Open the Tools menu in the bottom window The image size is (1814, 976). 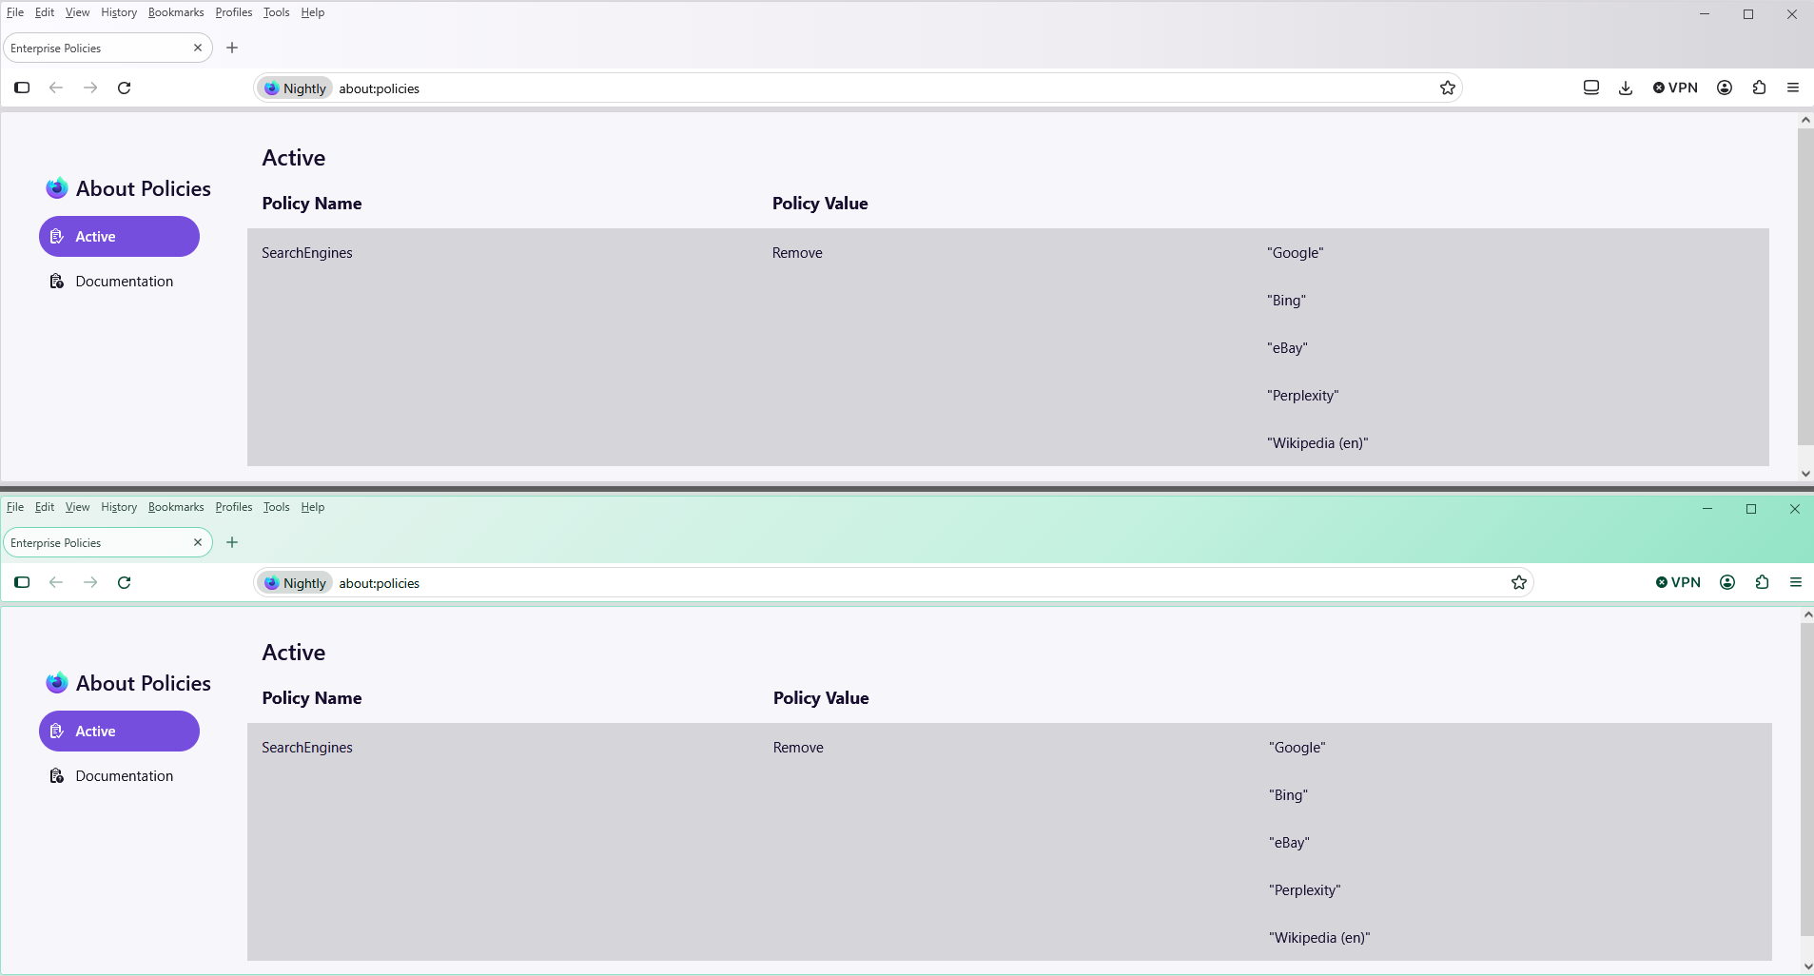[276, 507]
